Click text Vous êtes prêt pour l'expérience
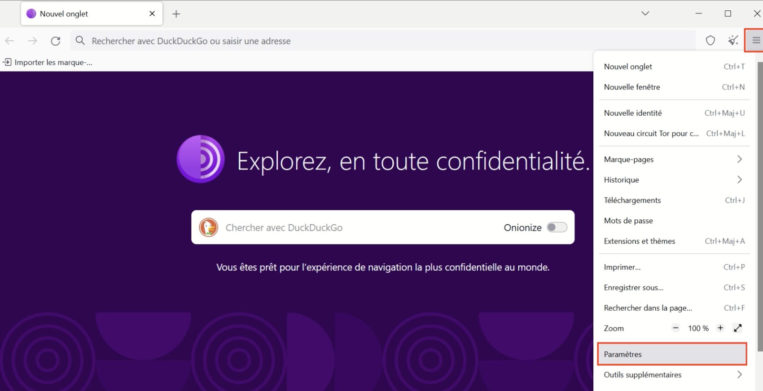This screenshot has height=391, width=763. point(383,267)
